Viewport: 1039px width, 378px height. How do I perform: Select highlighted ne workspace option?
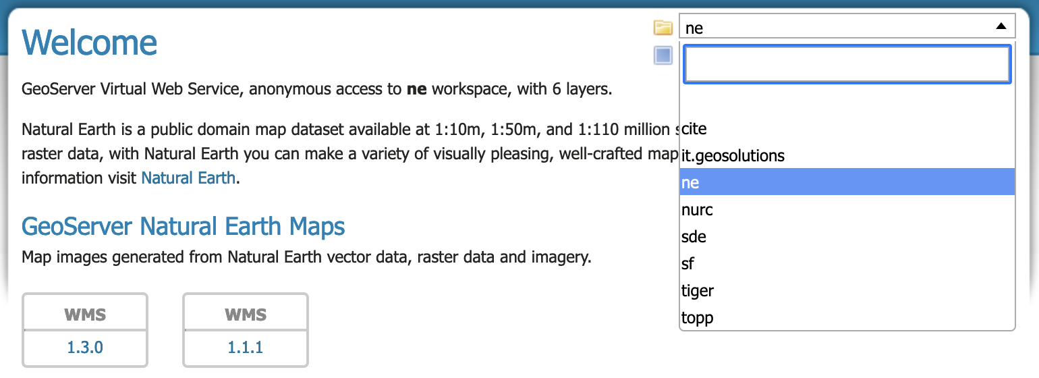(x=847, y=182)
